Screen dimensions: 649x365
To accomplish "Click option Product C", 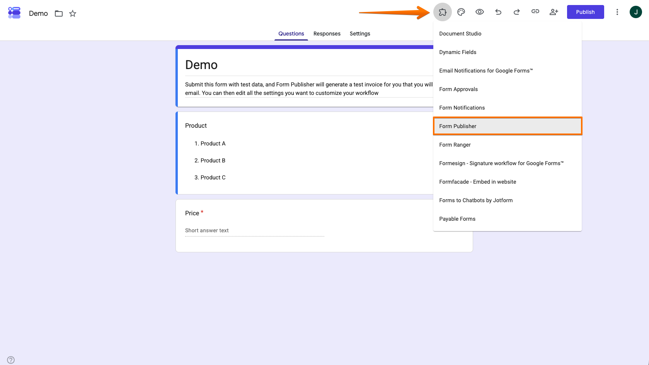I will click(x=213, y=177).
